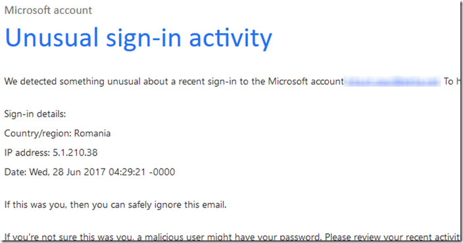Click the "Unusual sign-in activity" heading
The width and height of the screenshot is (463, 243).
(138, 38)
